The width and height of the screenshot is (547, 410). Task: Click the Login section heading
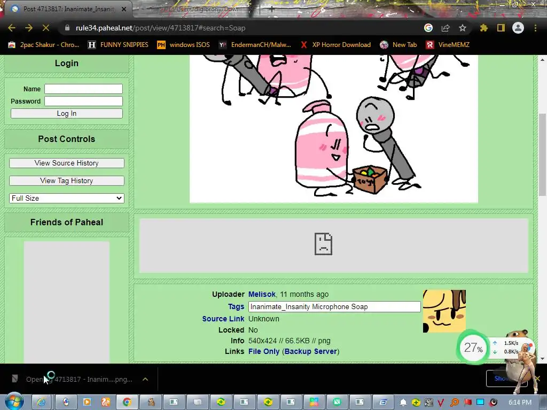click(x=67, y=63)
